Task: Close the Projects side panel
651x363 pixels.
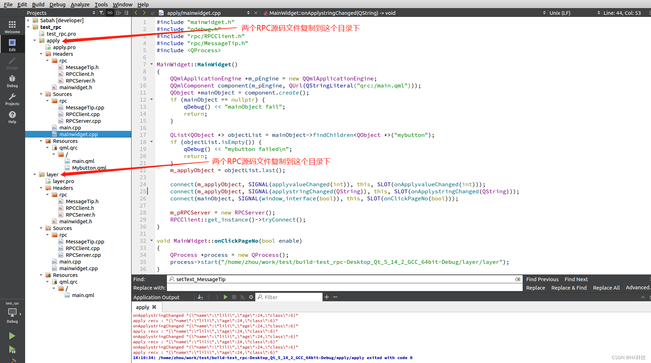Action: [x=126, y=13]
